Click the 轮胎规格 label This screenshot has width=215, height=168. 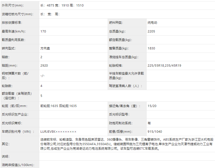point(116,66)
